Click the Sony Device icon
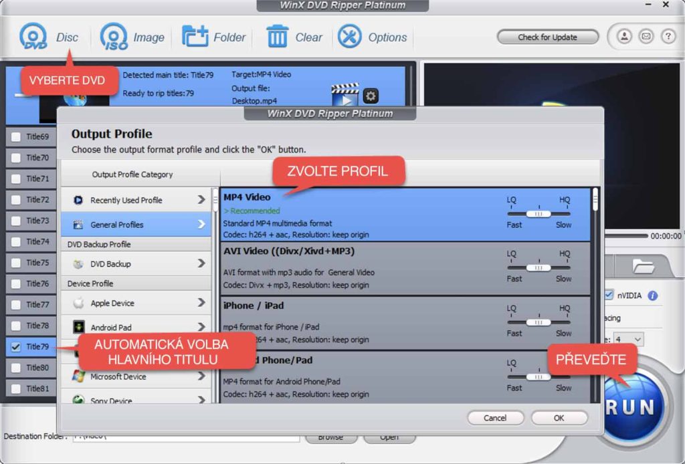This screenshot has width=685, height=464. coord(78,399)
